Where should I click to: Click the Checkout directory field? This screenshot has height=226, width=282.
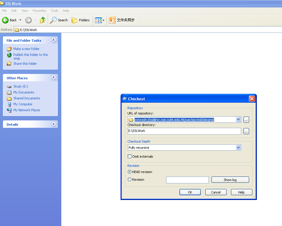[184, 131]
